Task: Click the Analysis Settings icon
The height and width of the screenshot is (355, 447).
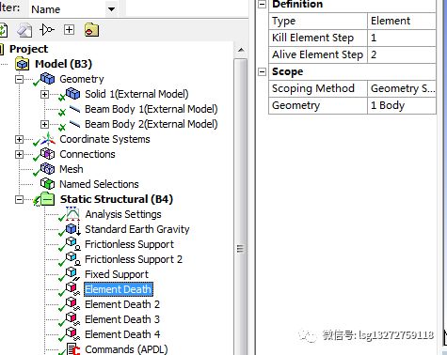Action: coord(72,214)
